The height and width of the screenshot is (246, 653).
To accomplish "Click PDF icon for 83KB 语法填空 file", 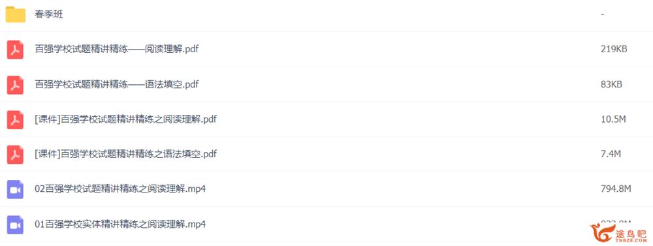I will [16, 85].
